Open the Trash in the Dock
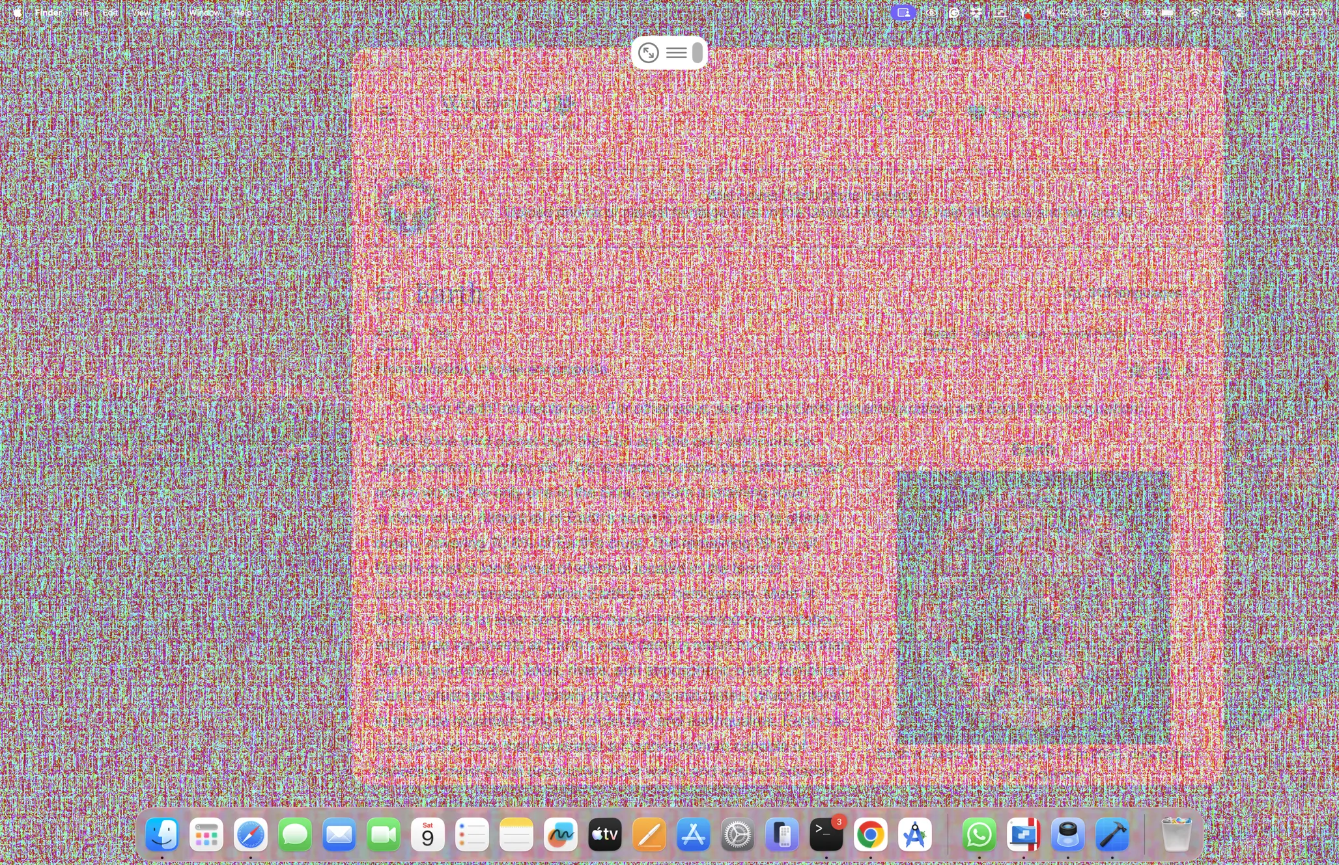 click(1176, 834)
